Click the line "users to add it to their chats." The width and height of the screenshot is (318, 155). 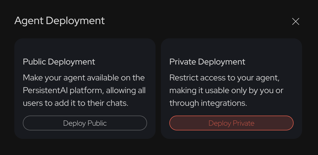tap(76, 103)
